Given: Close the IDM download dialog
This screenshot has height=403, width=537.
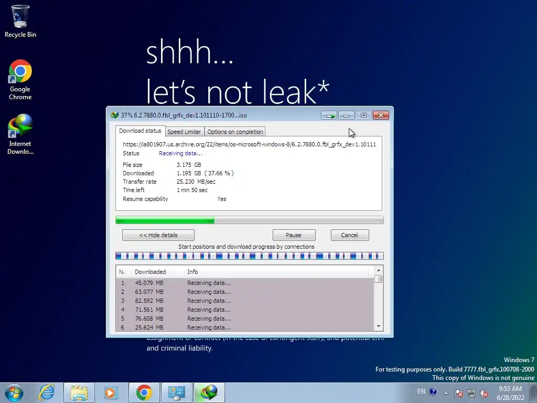Looking at the screenshot, I should click(381, 115).
